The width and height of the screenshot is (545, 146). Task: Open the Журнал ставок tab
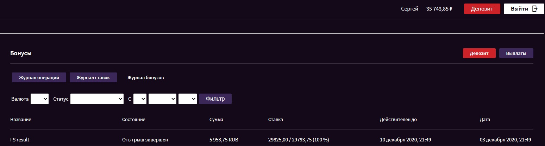[93, 77]
